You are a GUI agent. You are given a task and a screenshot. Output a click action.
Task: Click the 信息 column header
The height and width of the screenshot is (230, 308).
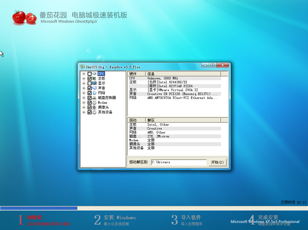point(183,74)
